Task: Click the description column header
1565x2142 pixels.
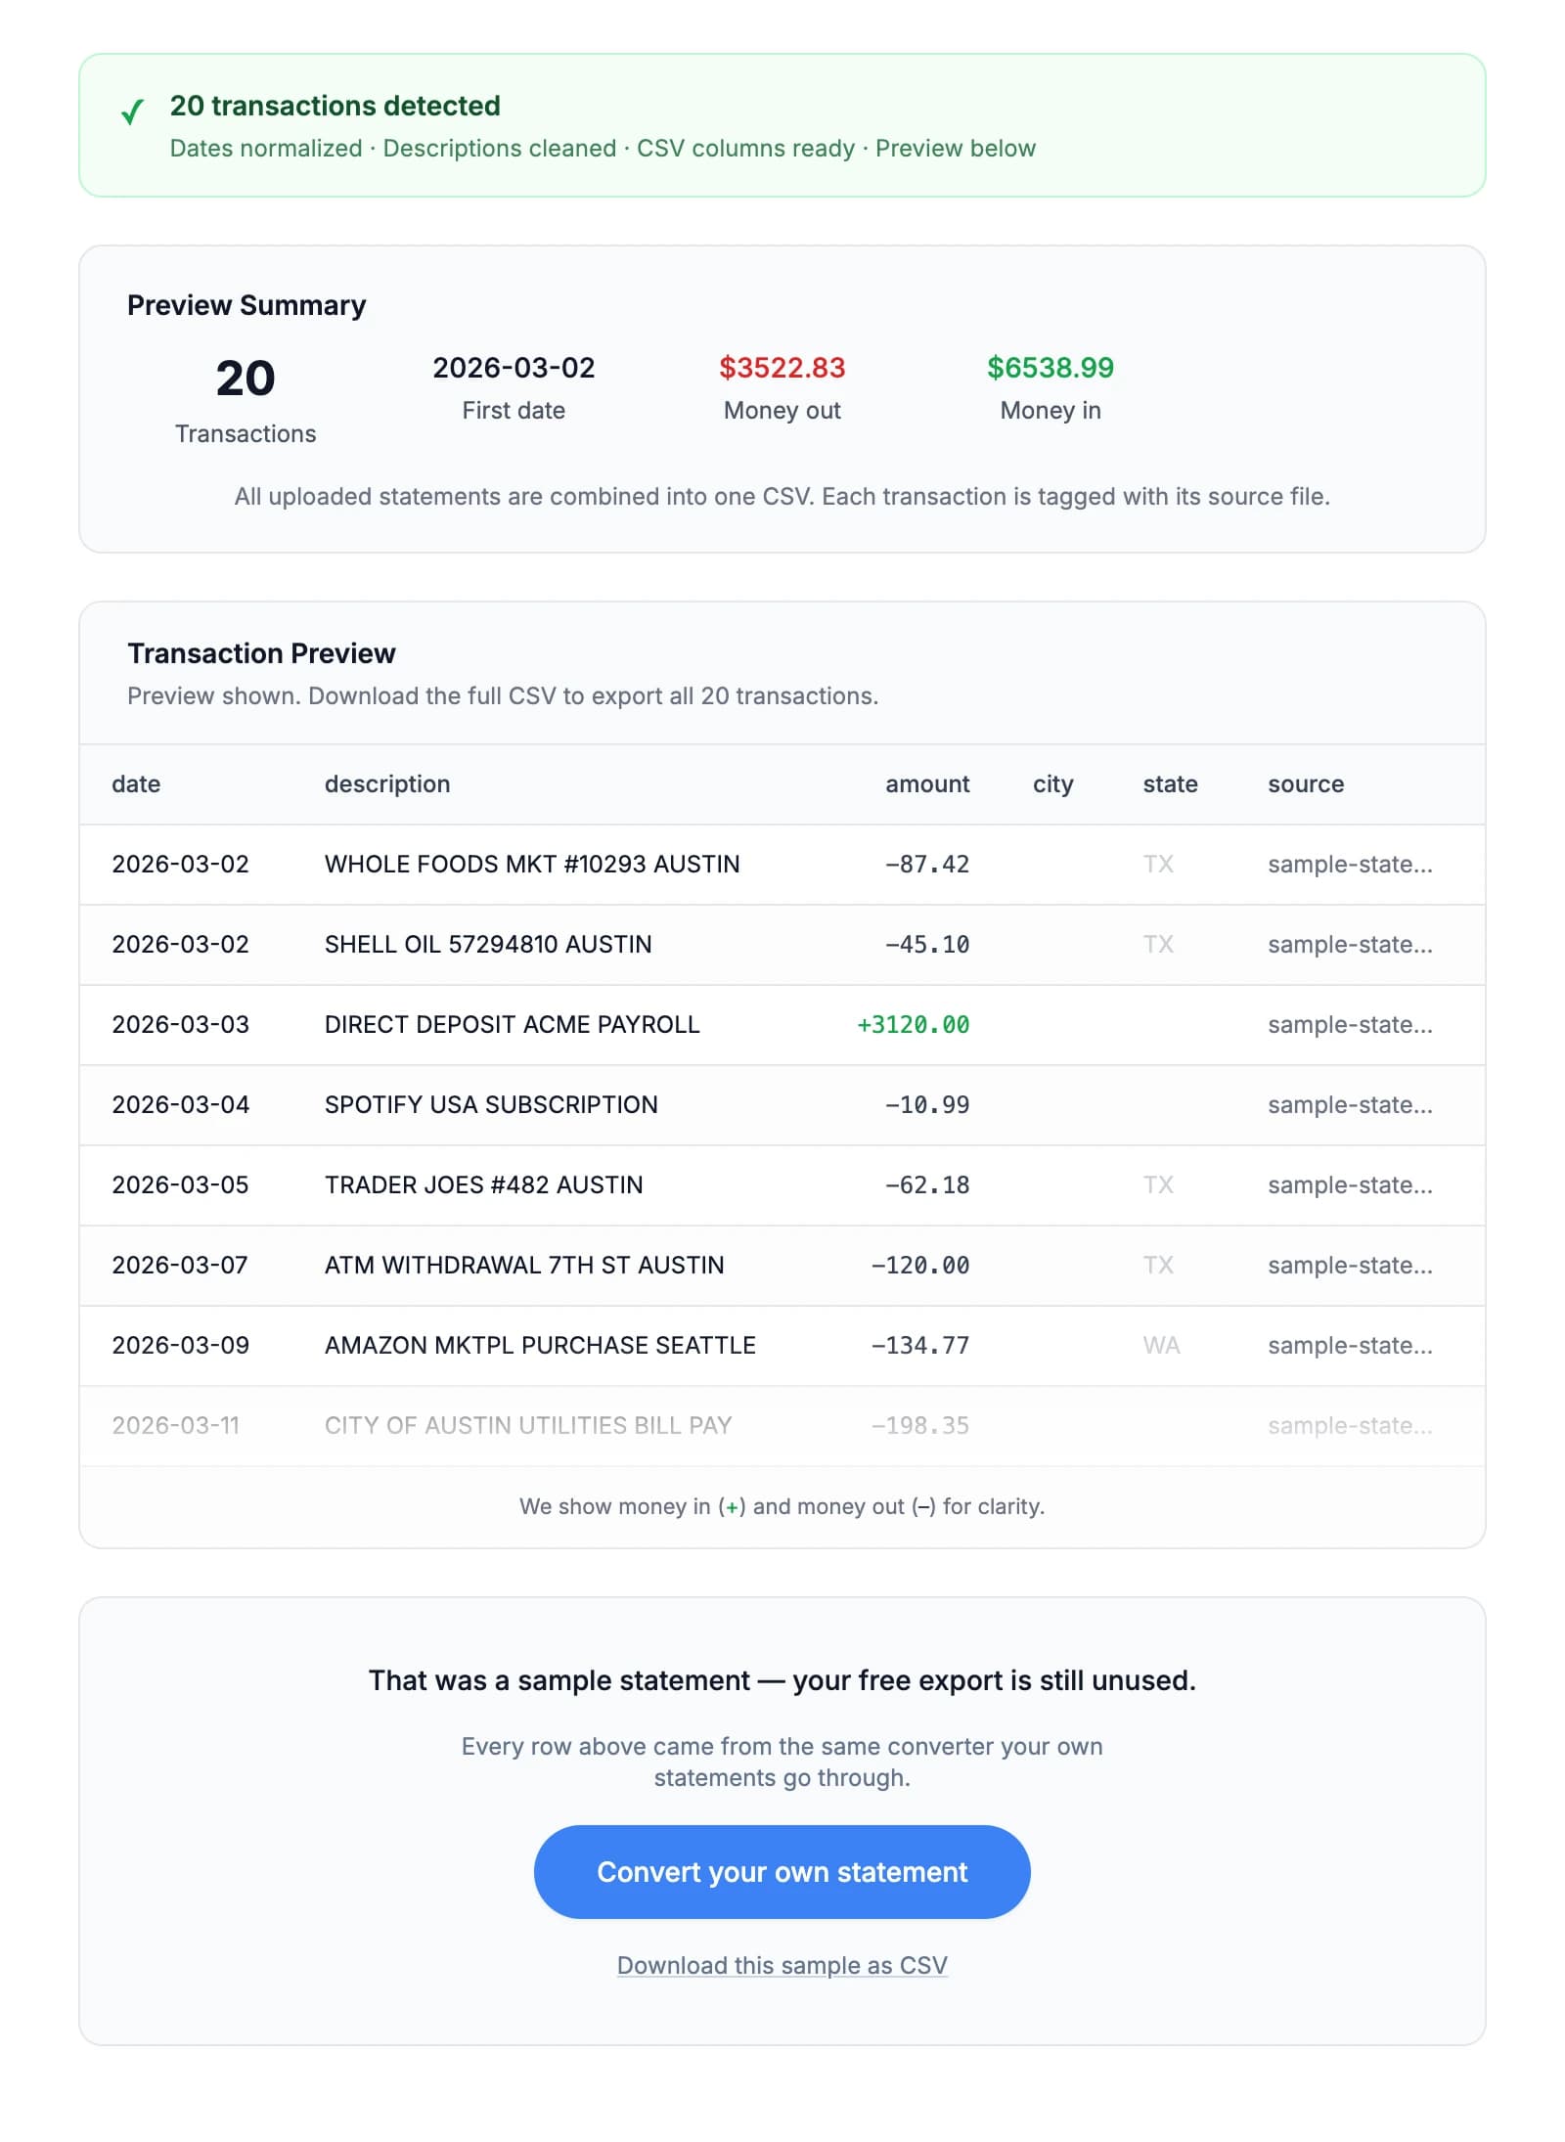Action: [x=387, y=783]
